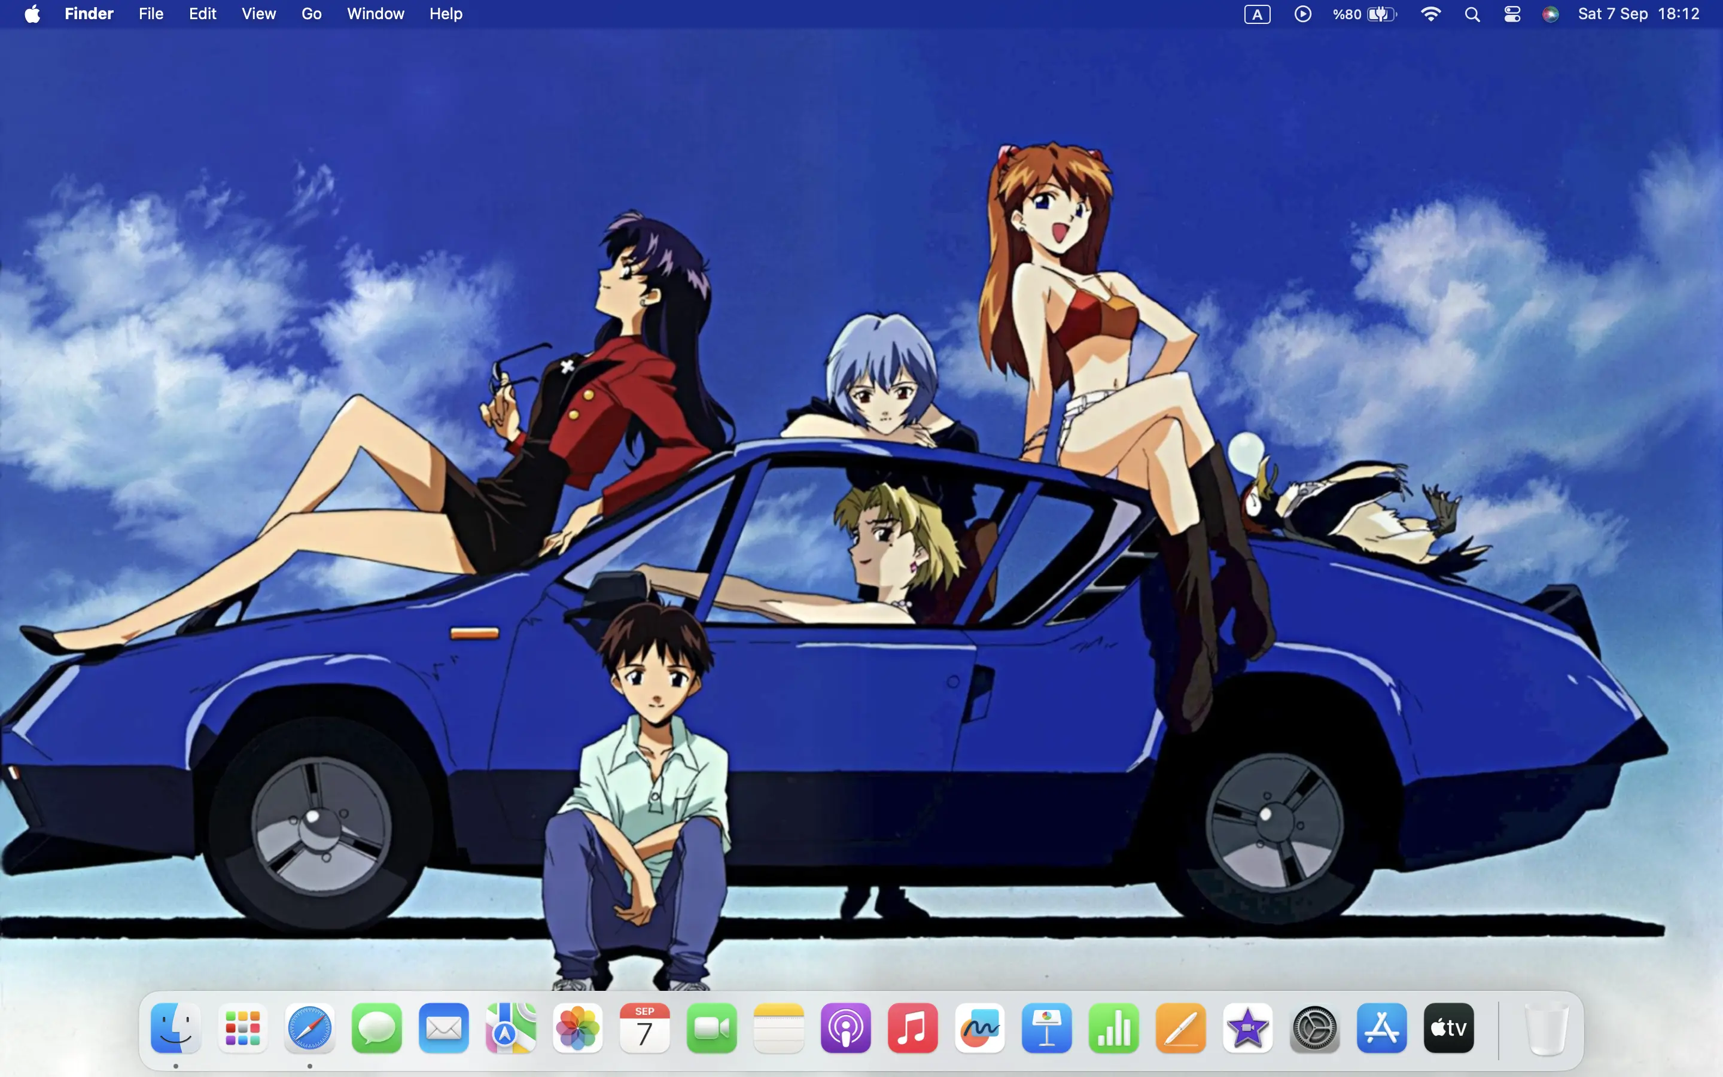Open the Finder menu

pyautogui.click(x=89, y=14)
